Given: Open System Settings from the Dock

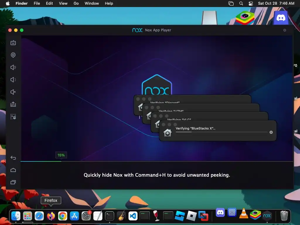Looking at the screenshot, I should coord(86,216).
